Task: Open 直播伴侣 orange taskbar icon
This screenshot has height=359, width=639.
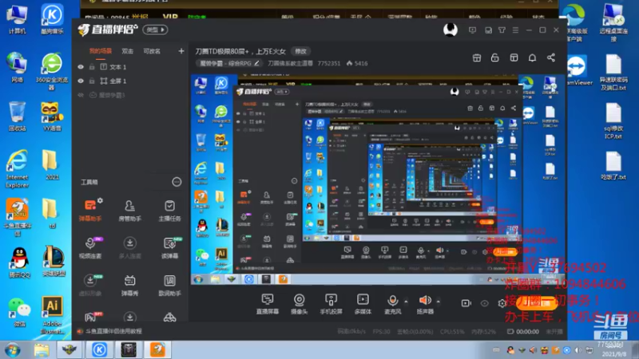Action: pyautogui.click(x=157, y=350)
